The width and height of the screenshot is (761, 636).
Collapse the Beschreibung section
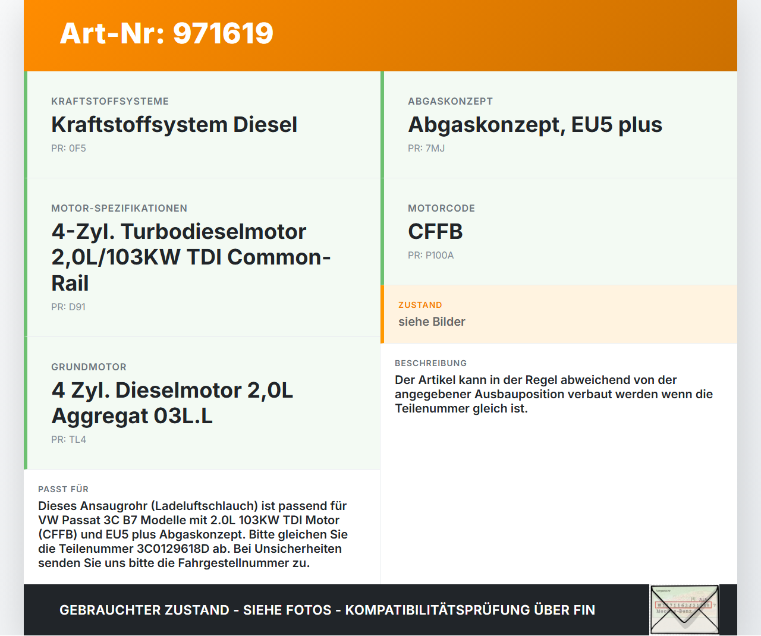tap(431, 363)
